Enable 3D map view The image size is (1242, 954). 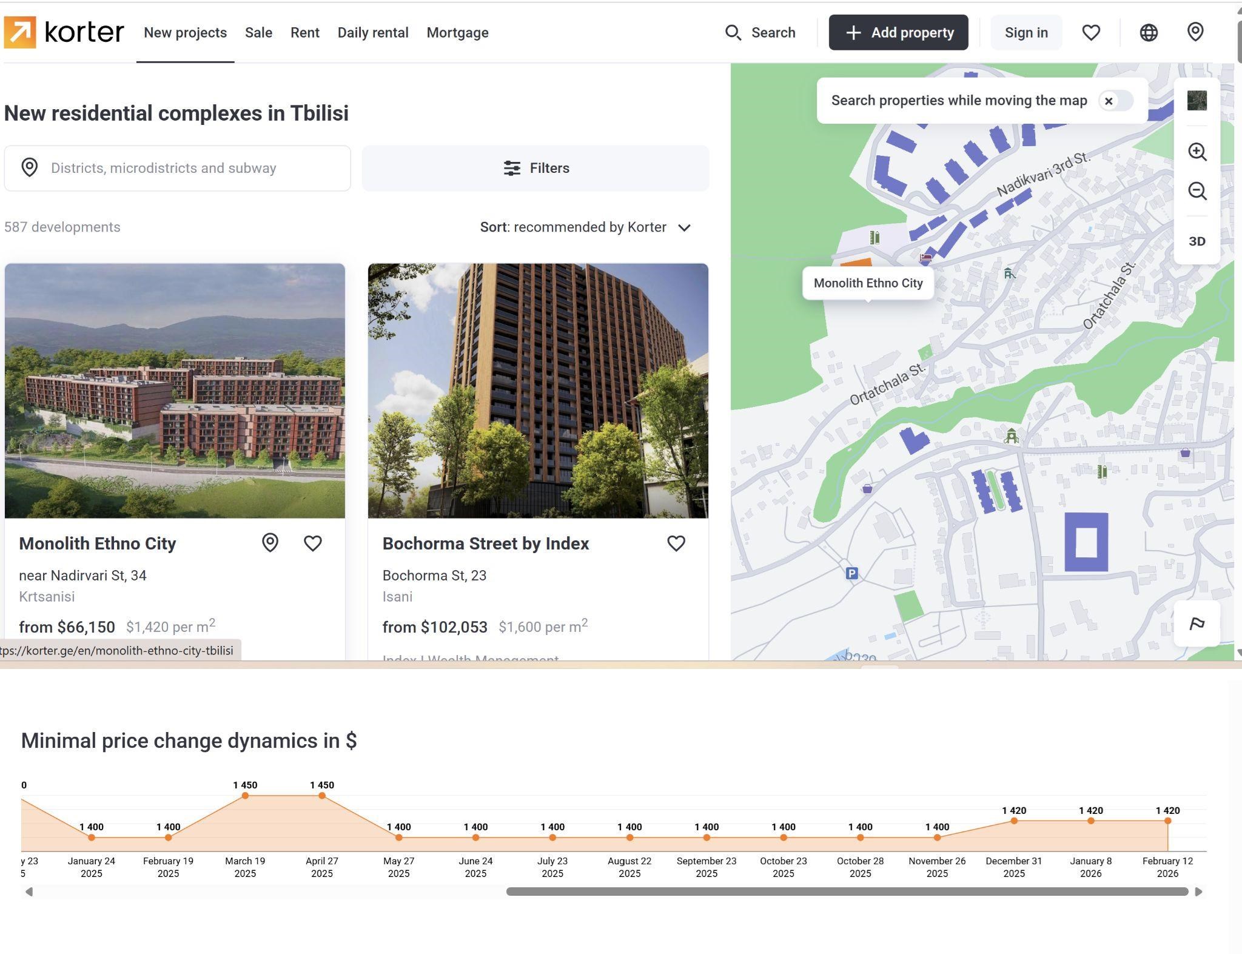point(1197,241)
